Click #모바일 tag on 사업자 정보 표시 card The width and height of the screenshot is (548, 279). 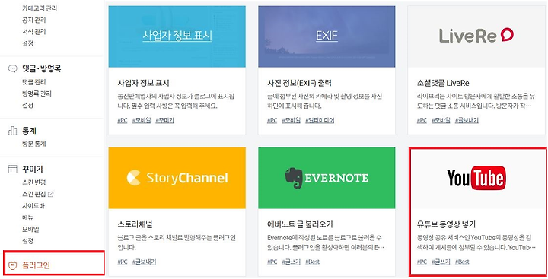point(142,120)
